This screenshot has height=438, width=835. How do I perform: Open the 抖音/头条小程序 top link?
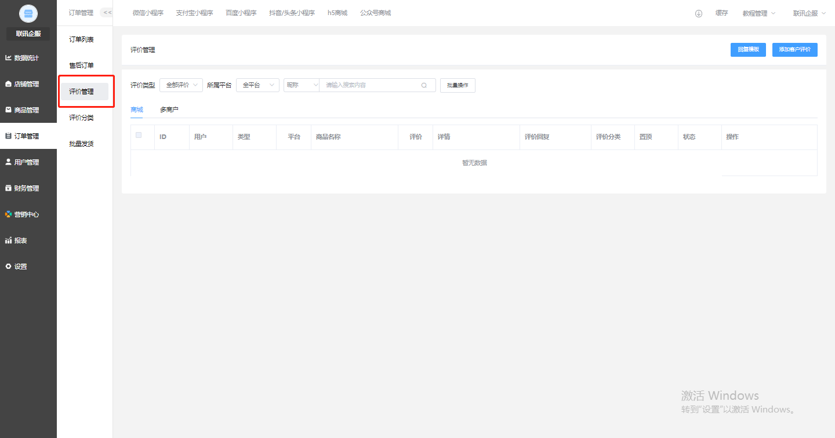point(292,13)
